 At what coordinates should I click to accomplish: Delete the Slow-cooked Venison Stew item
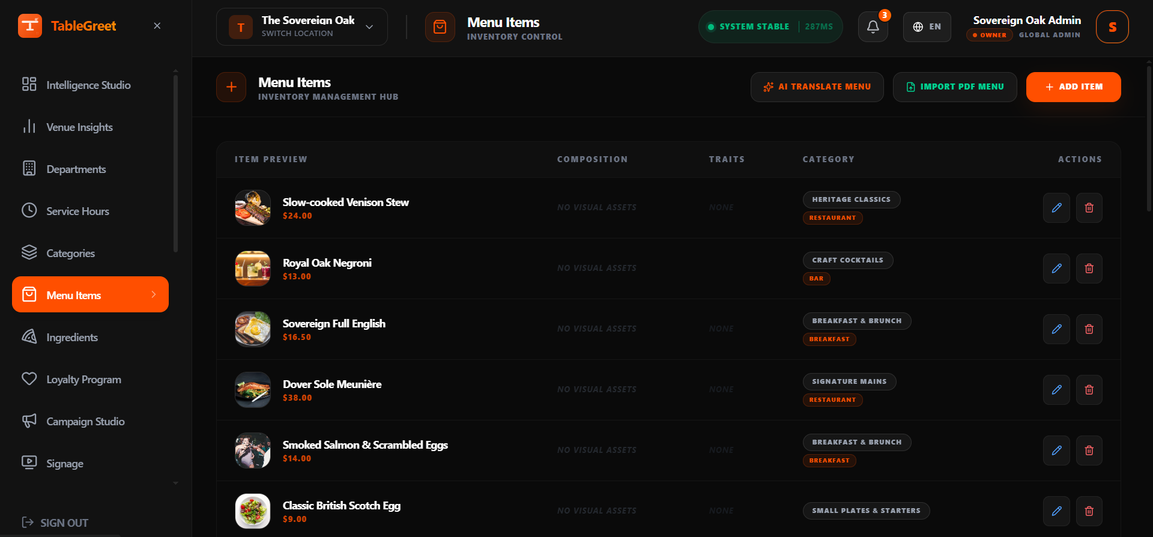pyautogui.click(x=1089, y=208)
